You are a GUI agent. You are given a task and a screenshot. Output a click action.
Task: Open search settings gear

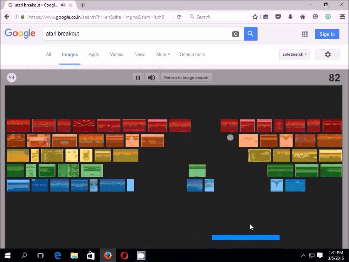[x=328, y=54]
